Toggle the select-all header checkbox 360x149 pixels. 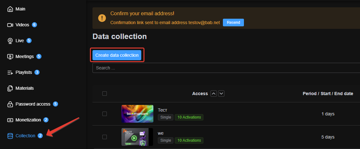pos(105,94)
